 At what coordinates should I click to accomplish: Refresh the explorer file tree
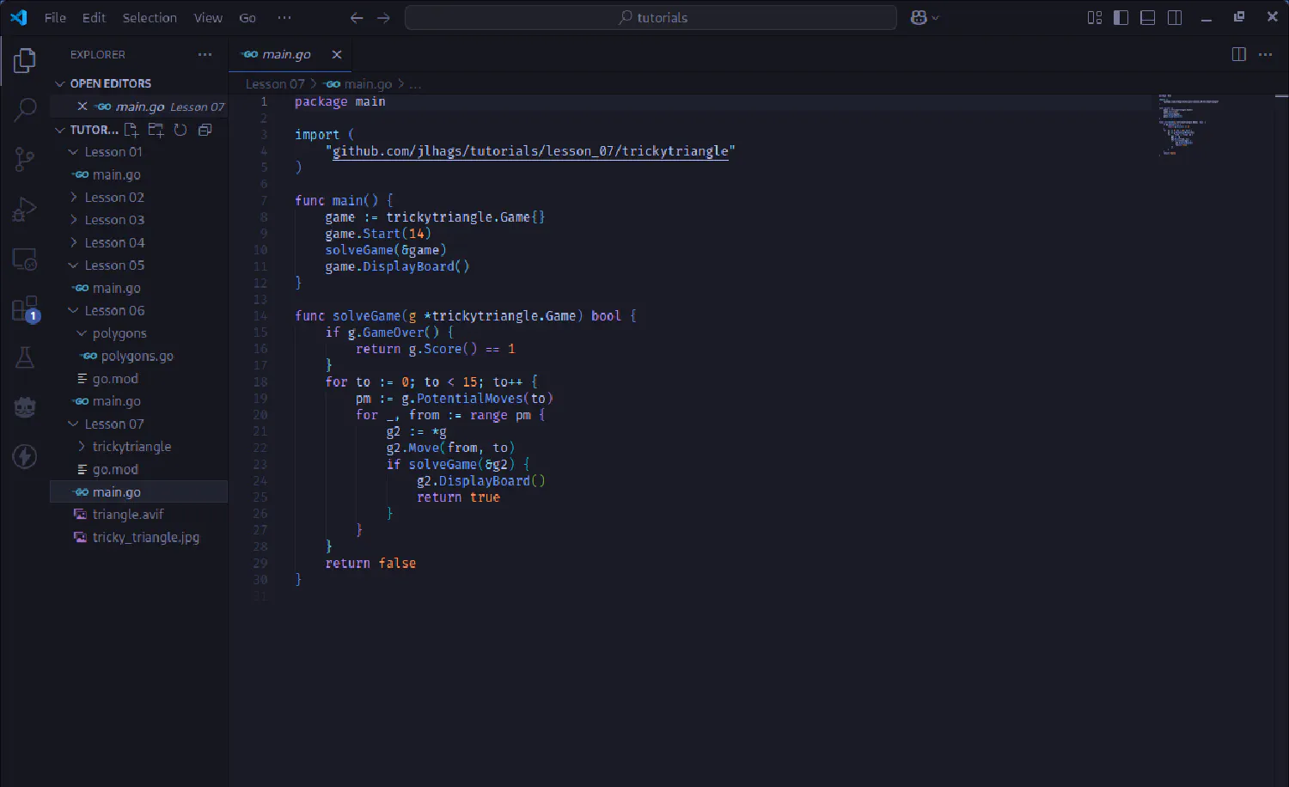tap(180, 130)
